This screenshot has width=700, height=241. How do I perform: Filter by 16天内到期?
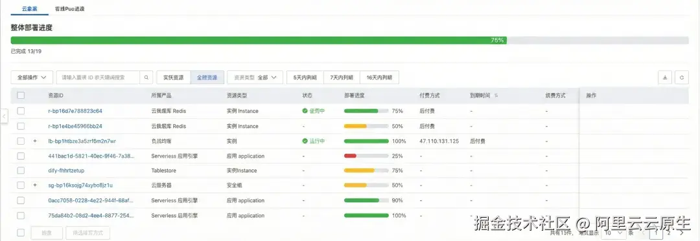point(379,78)
